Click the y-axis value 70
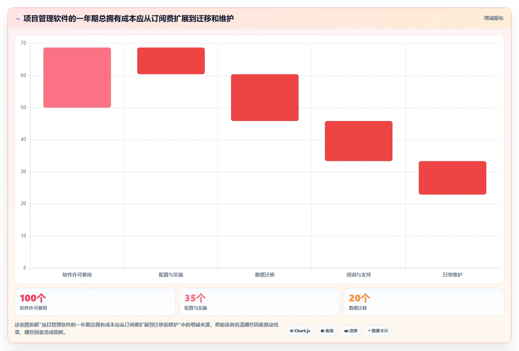519x351 pixels. [x=23, y=43]
